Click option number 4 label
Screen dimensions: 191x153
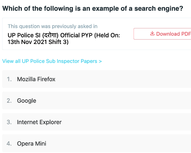click(x=9, y=143)
